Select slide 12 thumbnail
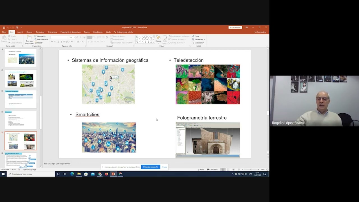 21,120
